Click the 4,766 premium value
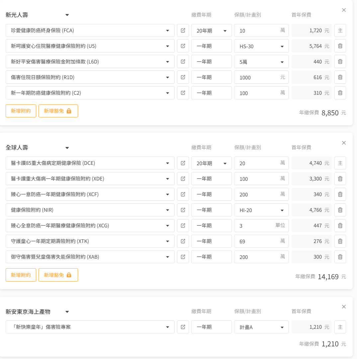The height and width of the screenshot is (359, 357). (315, 210)
